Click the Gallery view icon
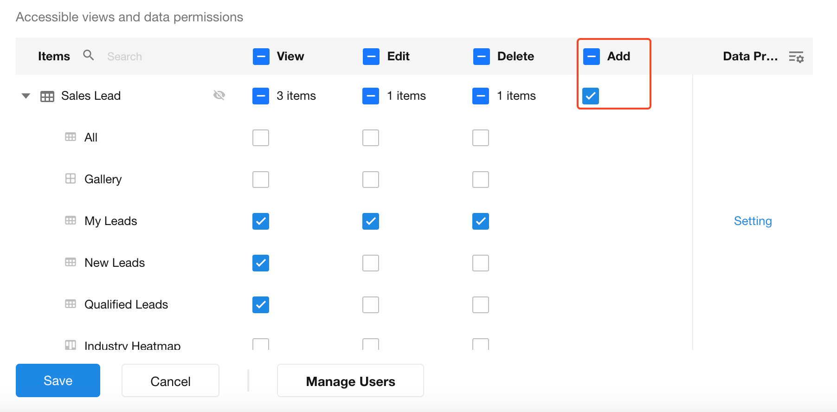The height and width of the screenshot is (412, 837). click(71, 179)
